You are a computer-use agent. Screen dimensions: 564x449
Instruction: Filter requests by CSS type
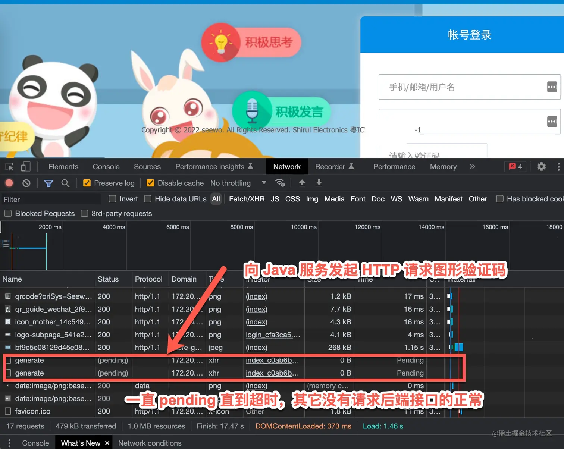pyautogui.click(x=292, y=199)
